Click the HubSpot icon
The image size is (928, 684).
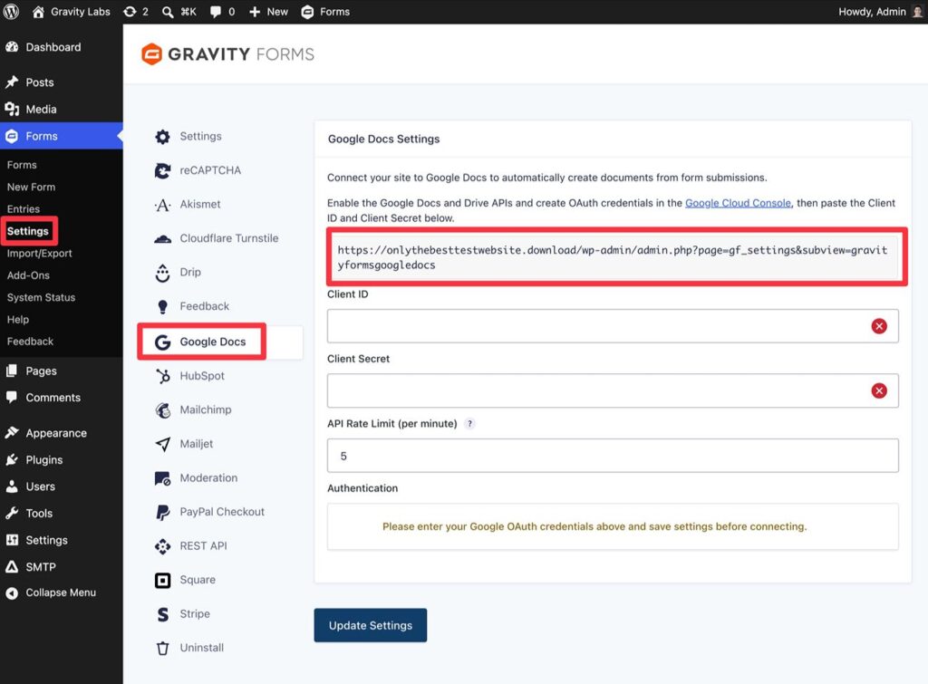162,376
